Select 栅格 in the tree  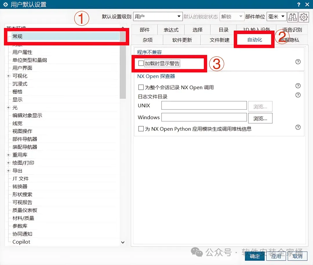pos(17,92)
